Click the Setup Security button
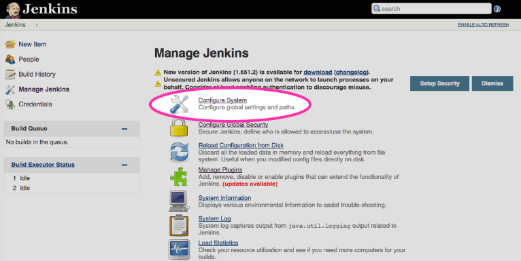This screenshot has height=261, width=521. point(439,83)
